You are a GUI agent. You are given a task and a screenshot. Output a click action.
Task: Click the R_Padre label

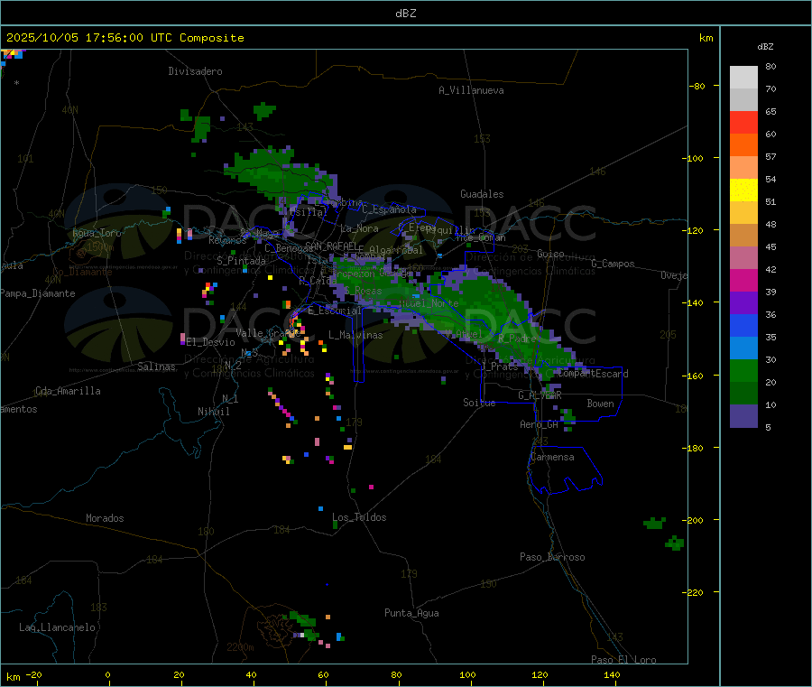tap(517, 339)
